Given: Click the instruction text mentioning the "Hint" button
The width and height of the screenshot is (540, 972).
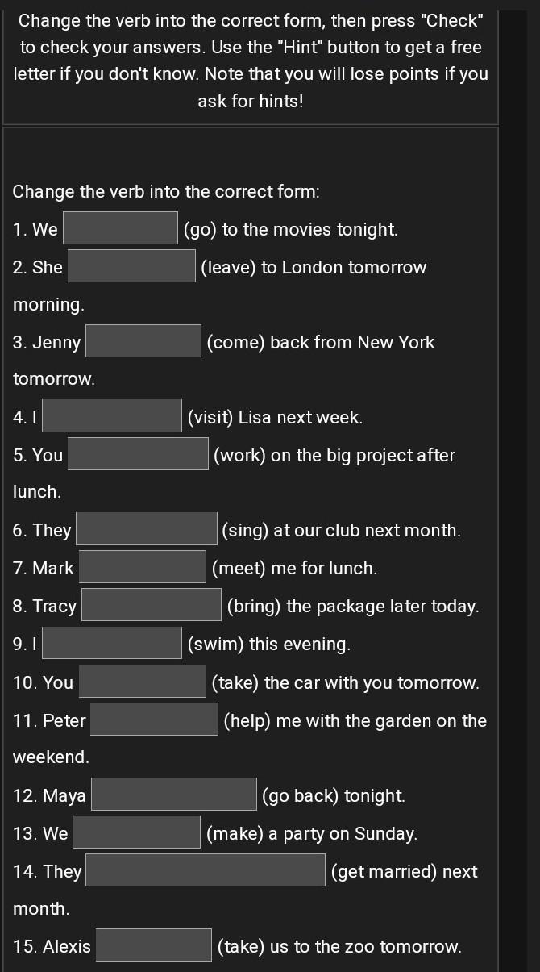Looking at the screenshot, I should [251, 61].
